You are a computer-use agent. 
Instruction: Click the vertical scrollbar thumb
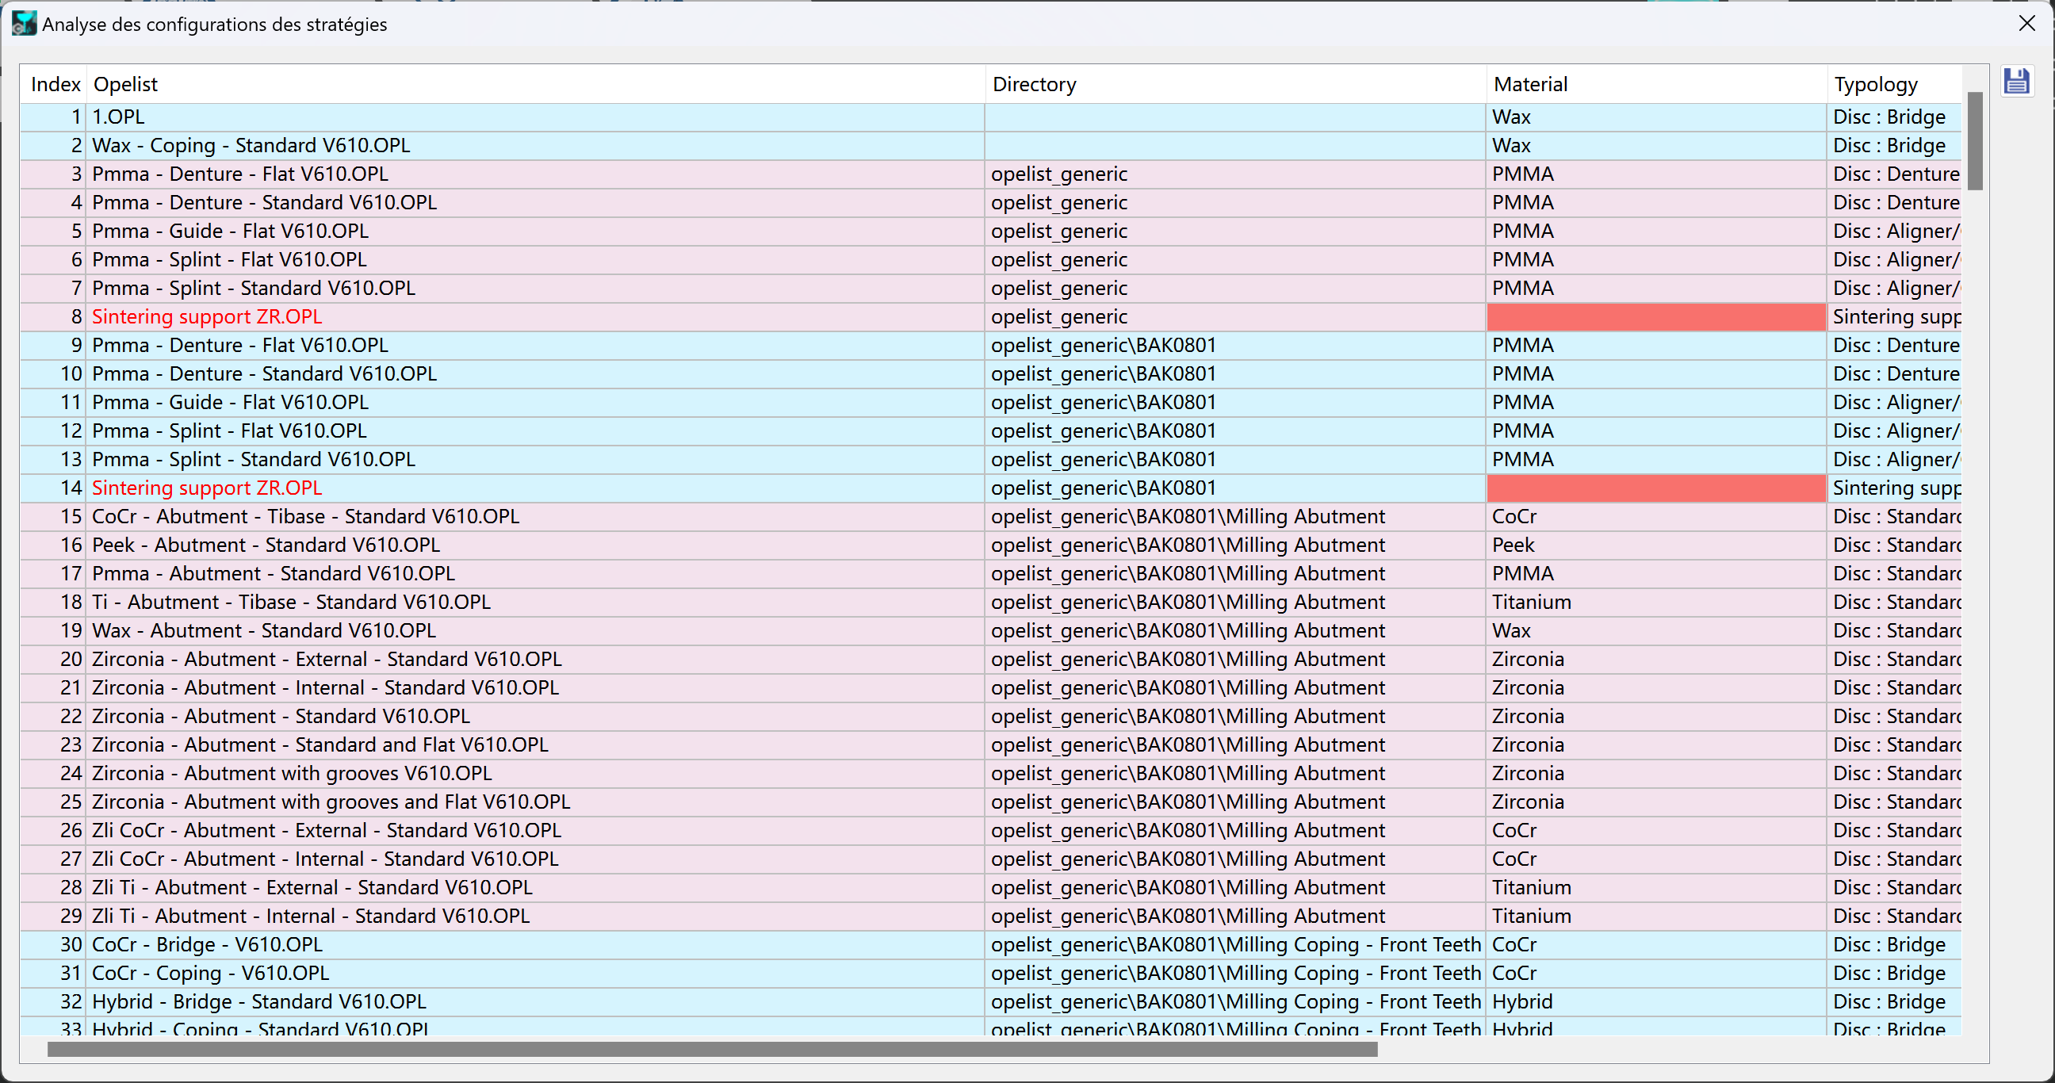[1974, 141]
